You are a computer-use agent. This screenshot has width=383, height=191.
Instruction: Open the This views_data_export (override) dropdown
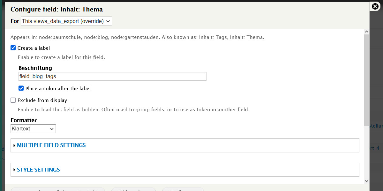coord(66,21)
